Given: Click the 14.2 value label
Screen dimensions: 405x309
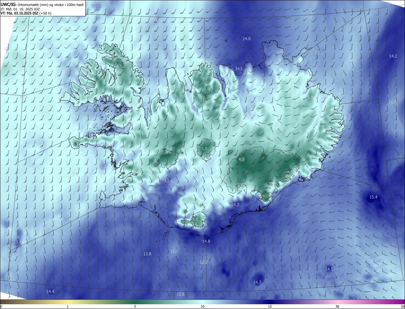Looking at the screenshot, I should [393, 56].
